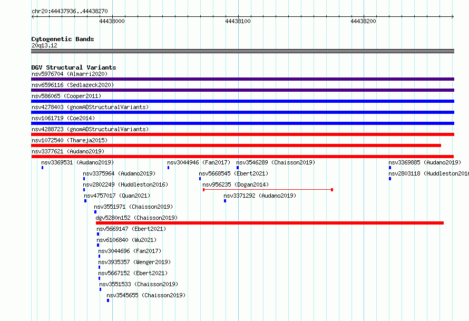
Task: Click the nsv3375964 (Audano2019) label
Action: click(x=119, y=173)
